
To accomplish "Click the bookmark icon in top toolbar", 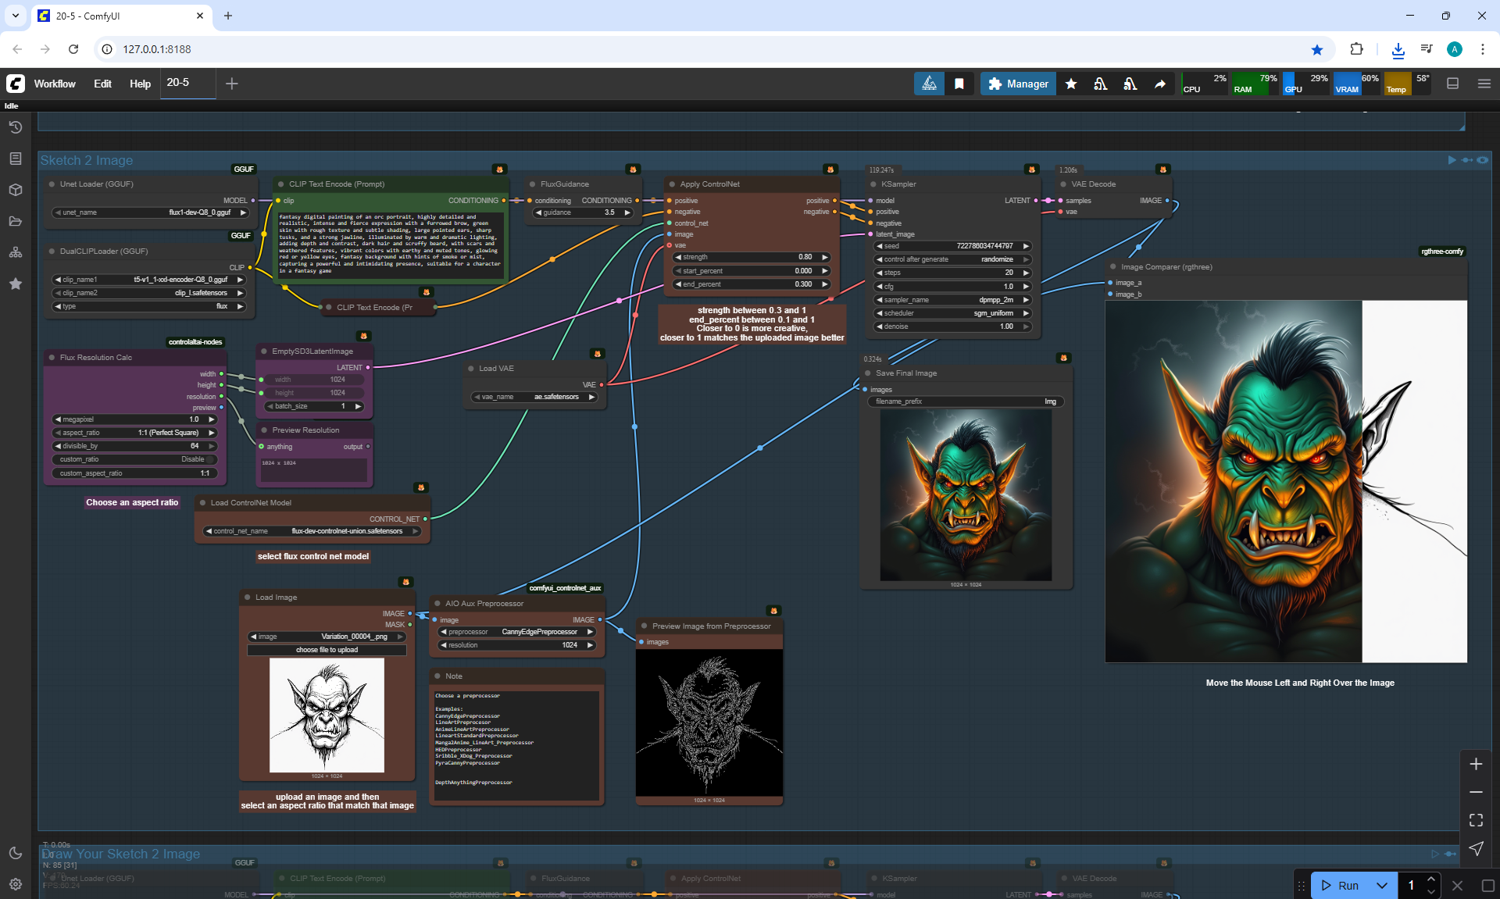I will pos(959,84).
